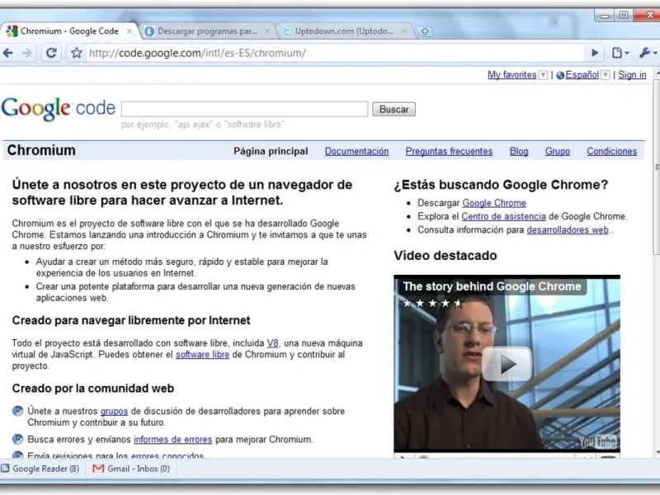This screenshot has width=660, height=495.
Task: Click the ¿Estás buscando Google Chrome? heading
Action: point(501,185)
